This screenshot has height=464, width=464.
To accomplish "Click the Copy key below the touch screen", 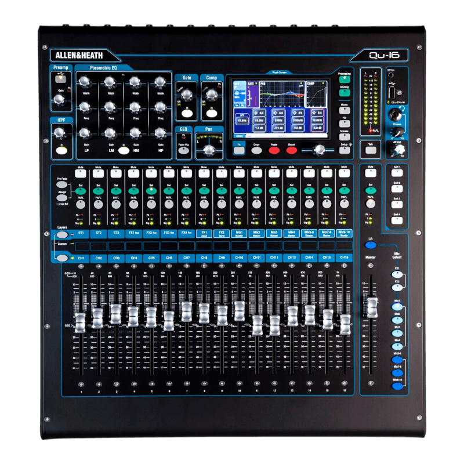I will point(256,150).
